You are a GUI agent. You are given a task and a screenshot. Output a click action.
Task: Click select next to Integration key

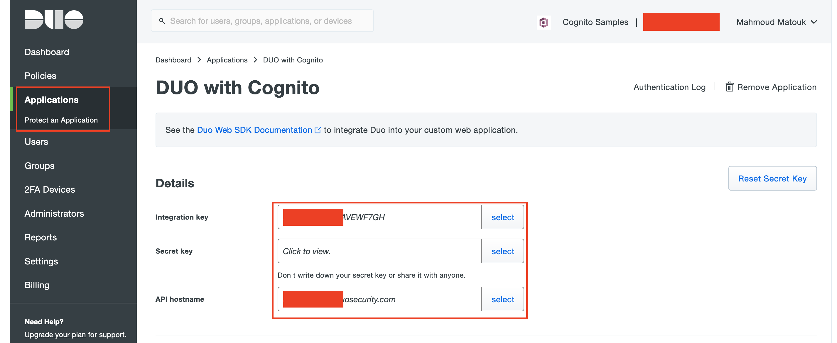tap(502, 217)
